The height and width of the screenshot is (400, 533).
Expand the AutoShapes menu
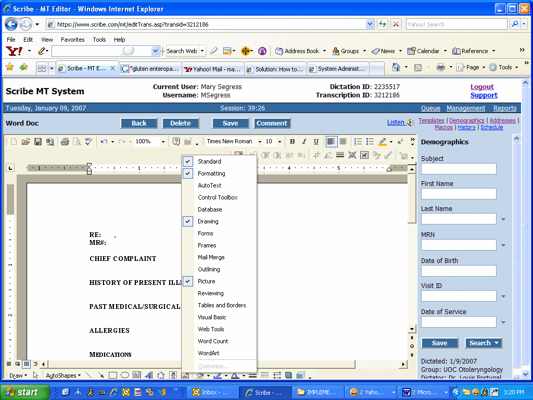[x=64, y=376]
